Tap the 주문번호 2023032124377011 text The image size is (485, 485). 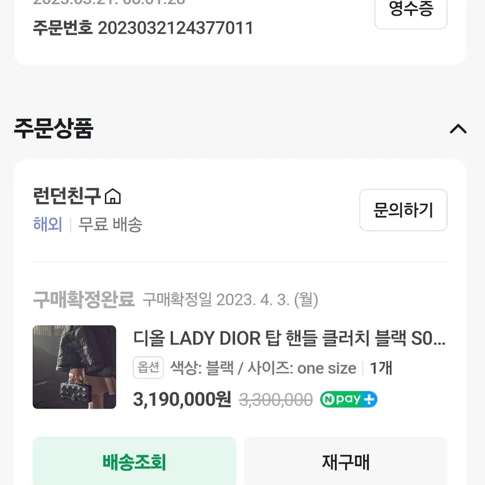143,28
